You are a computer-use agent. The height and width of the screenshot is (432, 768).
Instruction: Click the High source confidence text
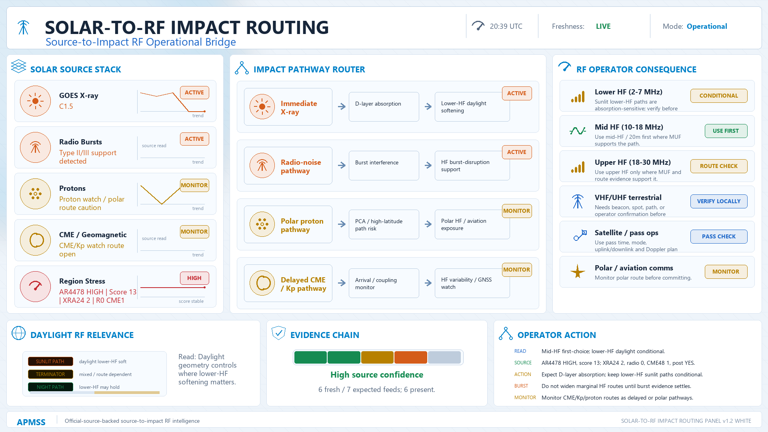[x=377, y=375]
